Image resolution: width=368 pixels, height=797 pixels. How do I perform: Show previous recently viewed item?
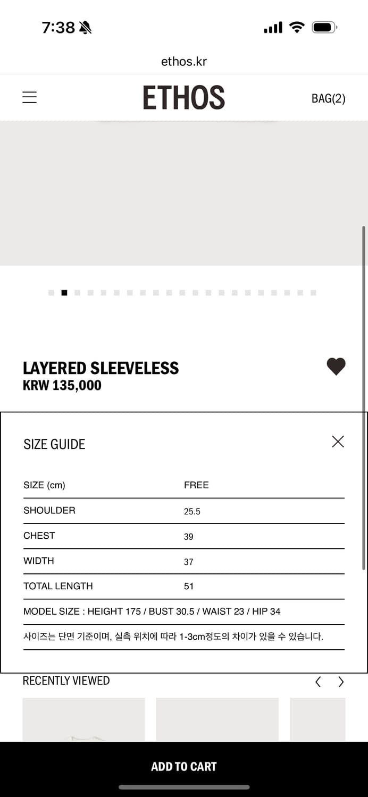click(318, 682)
